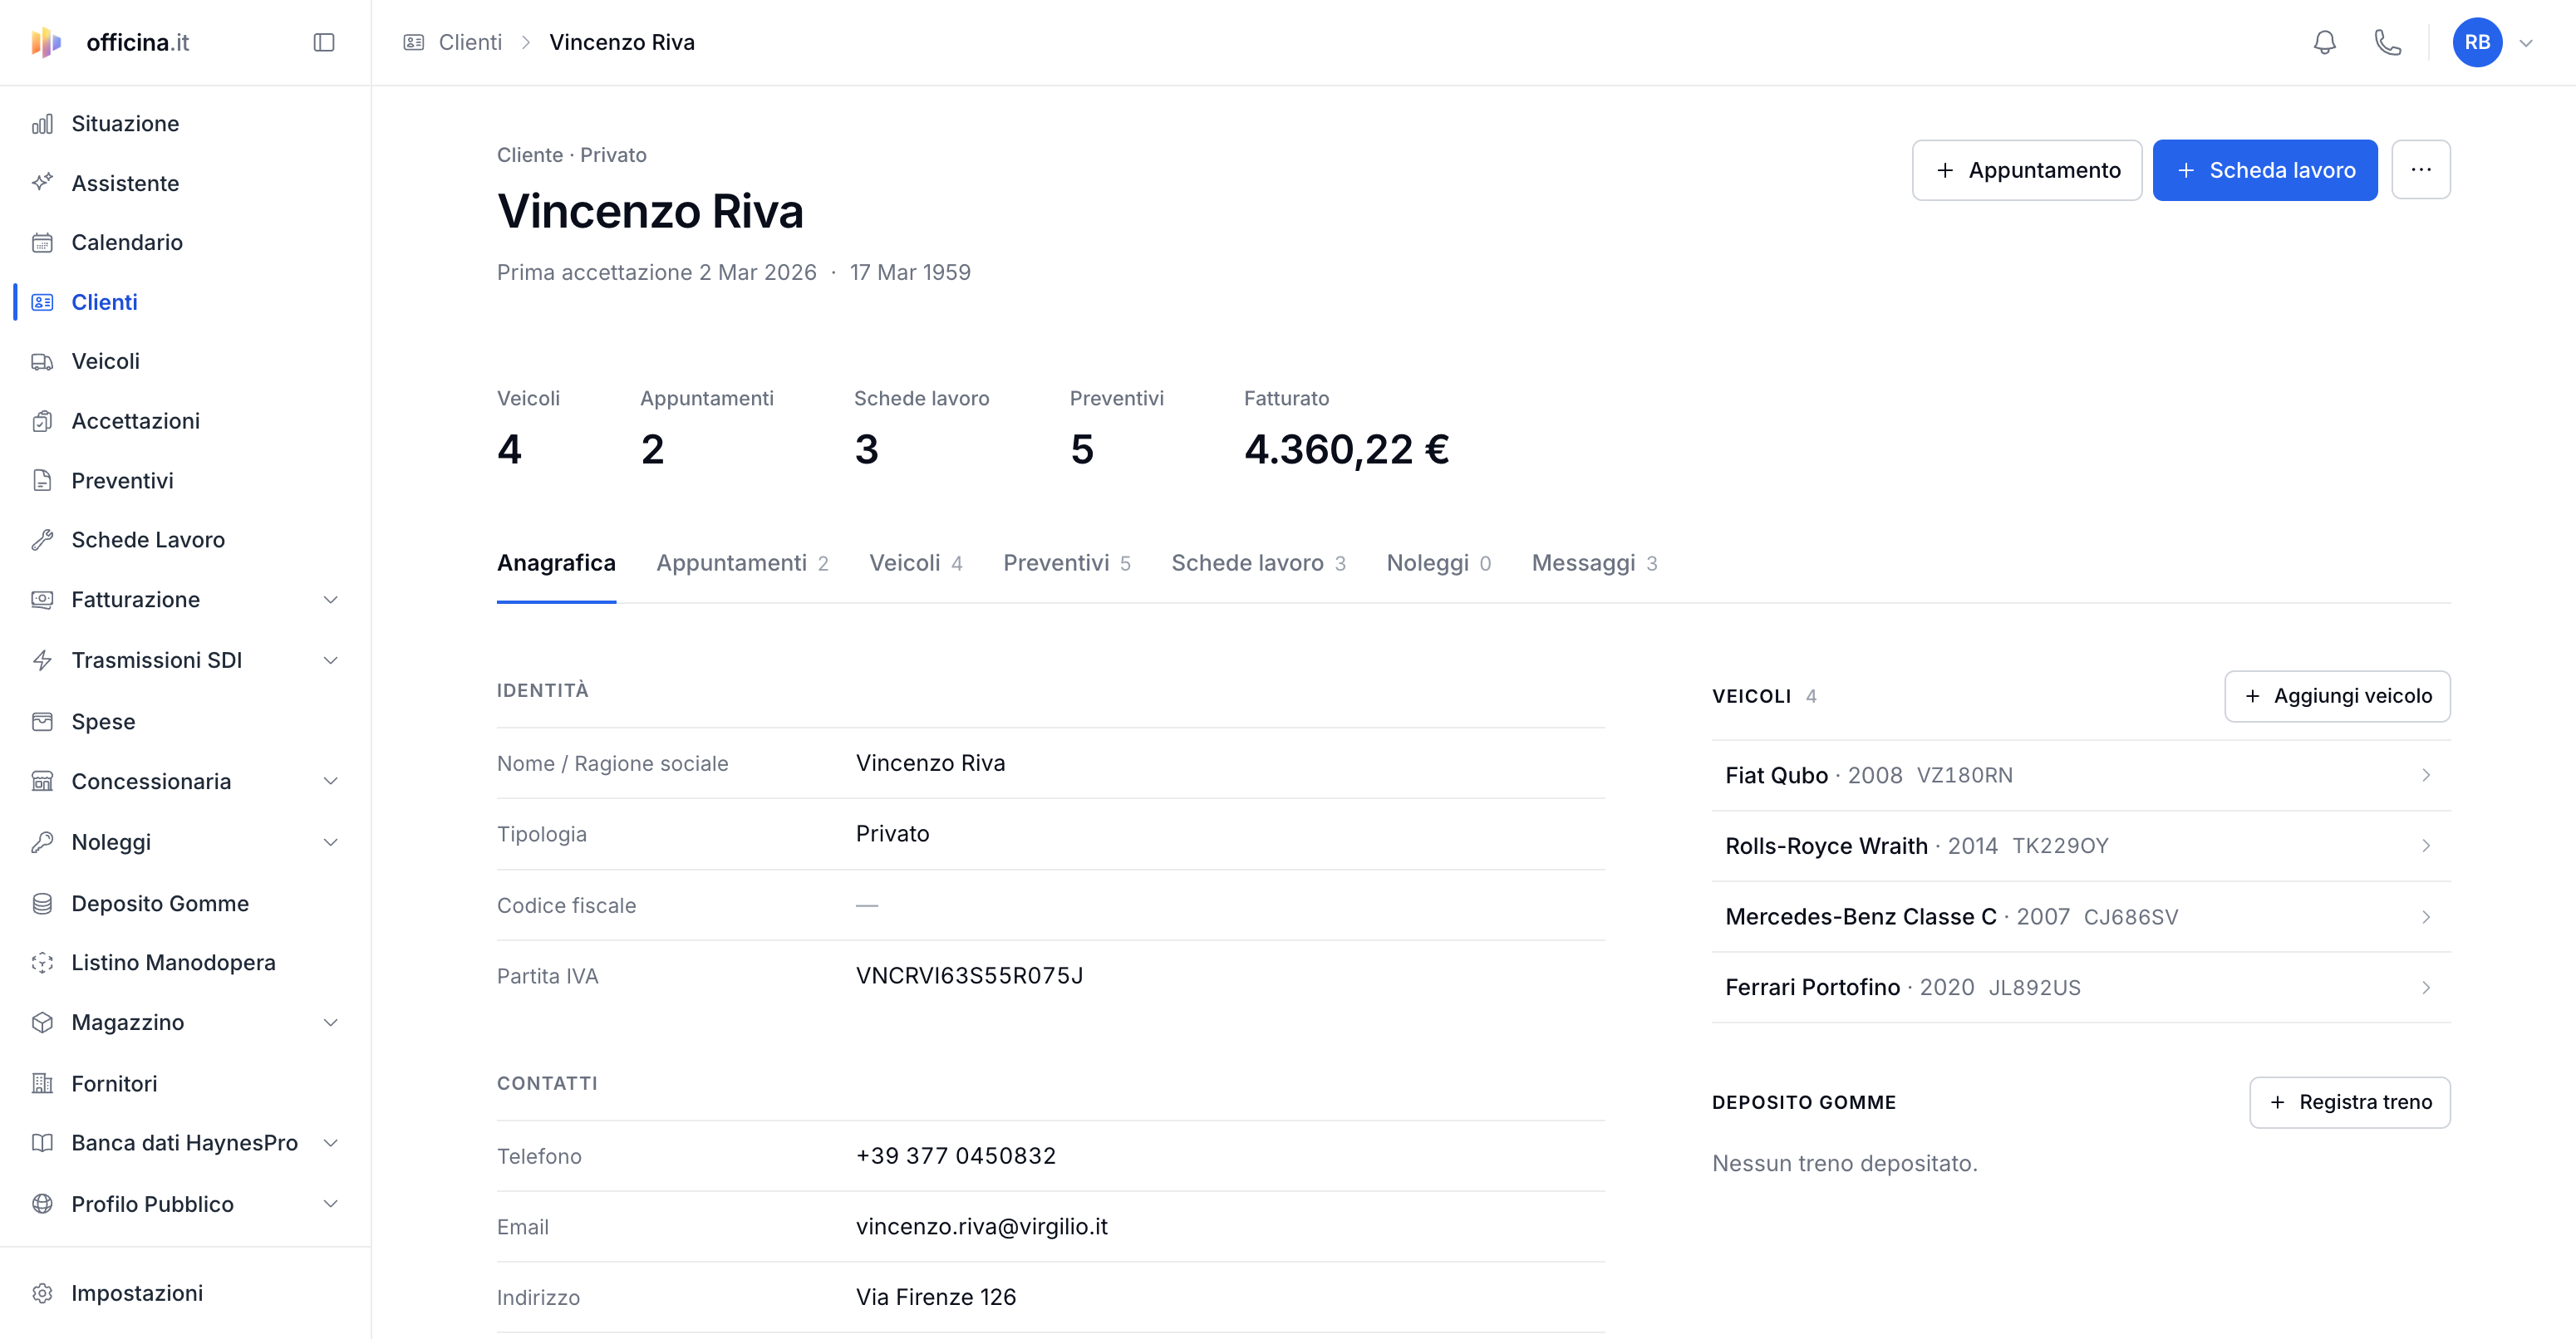Open Veicoli in sidebar
The width and height of the screenshot is (2576, 1339).
pos(185,360)
